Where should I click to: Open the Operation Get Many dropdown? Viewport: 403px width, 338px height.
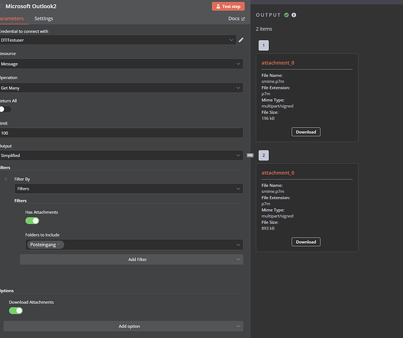click(121, 88)
